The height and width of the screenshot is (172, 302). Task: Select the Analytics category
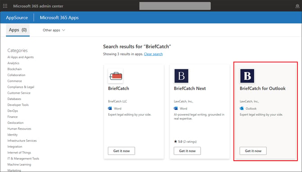(x=13, y=63)
